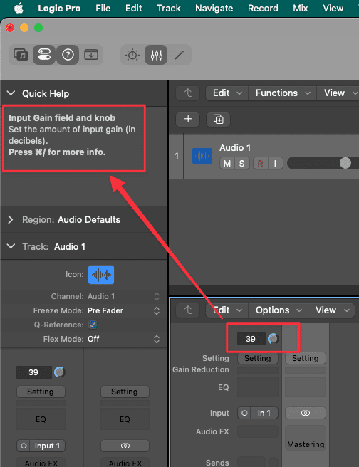Click mixer output strip stereo format button
This screenshot has height=467, width=359.
[x=306, y=413]
